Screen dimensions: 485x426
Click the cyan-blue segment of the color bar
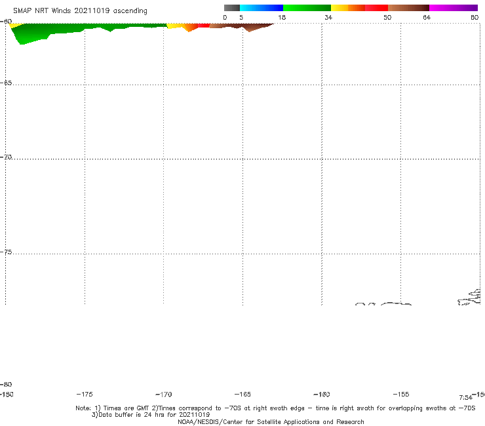(x=262, y=8)
